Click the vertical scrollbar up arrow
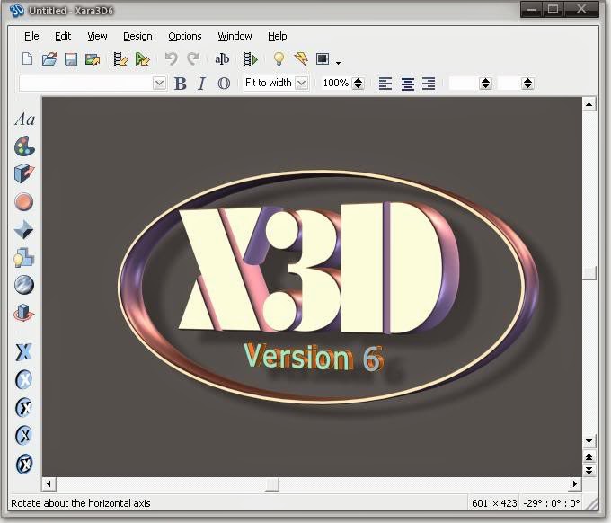 [589, 104]
